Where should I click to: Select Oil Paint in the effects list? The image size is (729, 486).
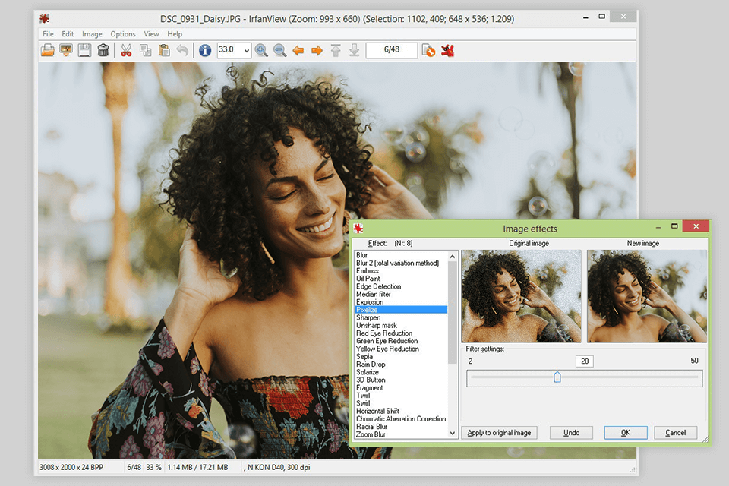click(x=368, y=279)
